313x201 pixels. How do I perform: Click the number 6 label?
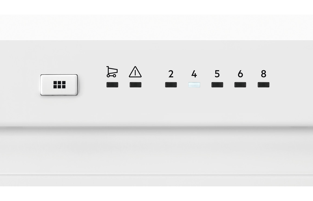[240, 74]
